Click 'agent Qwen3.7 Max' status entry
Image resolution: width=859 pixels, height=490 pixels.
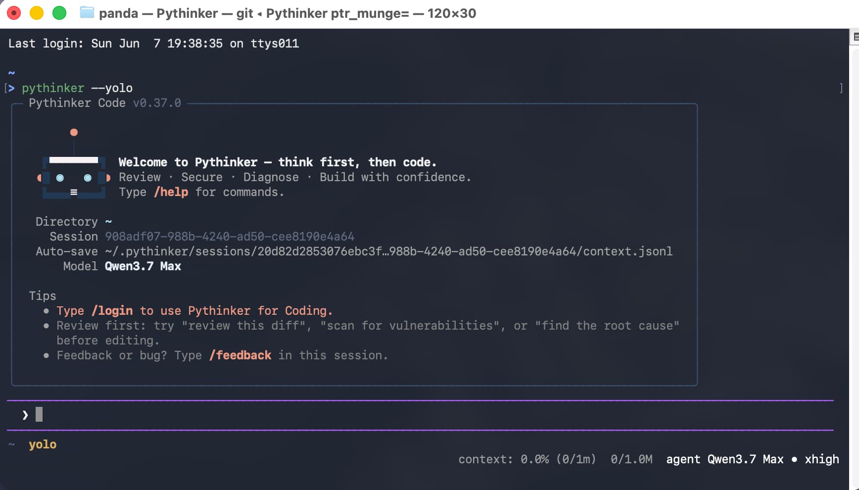725,459
